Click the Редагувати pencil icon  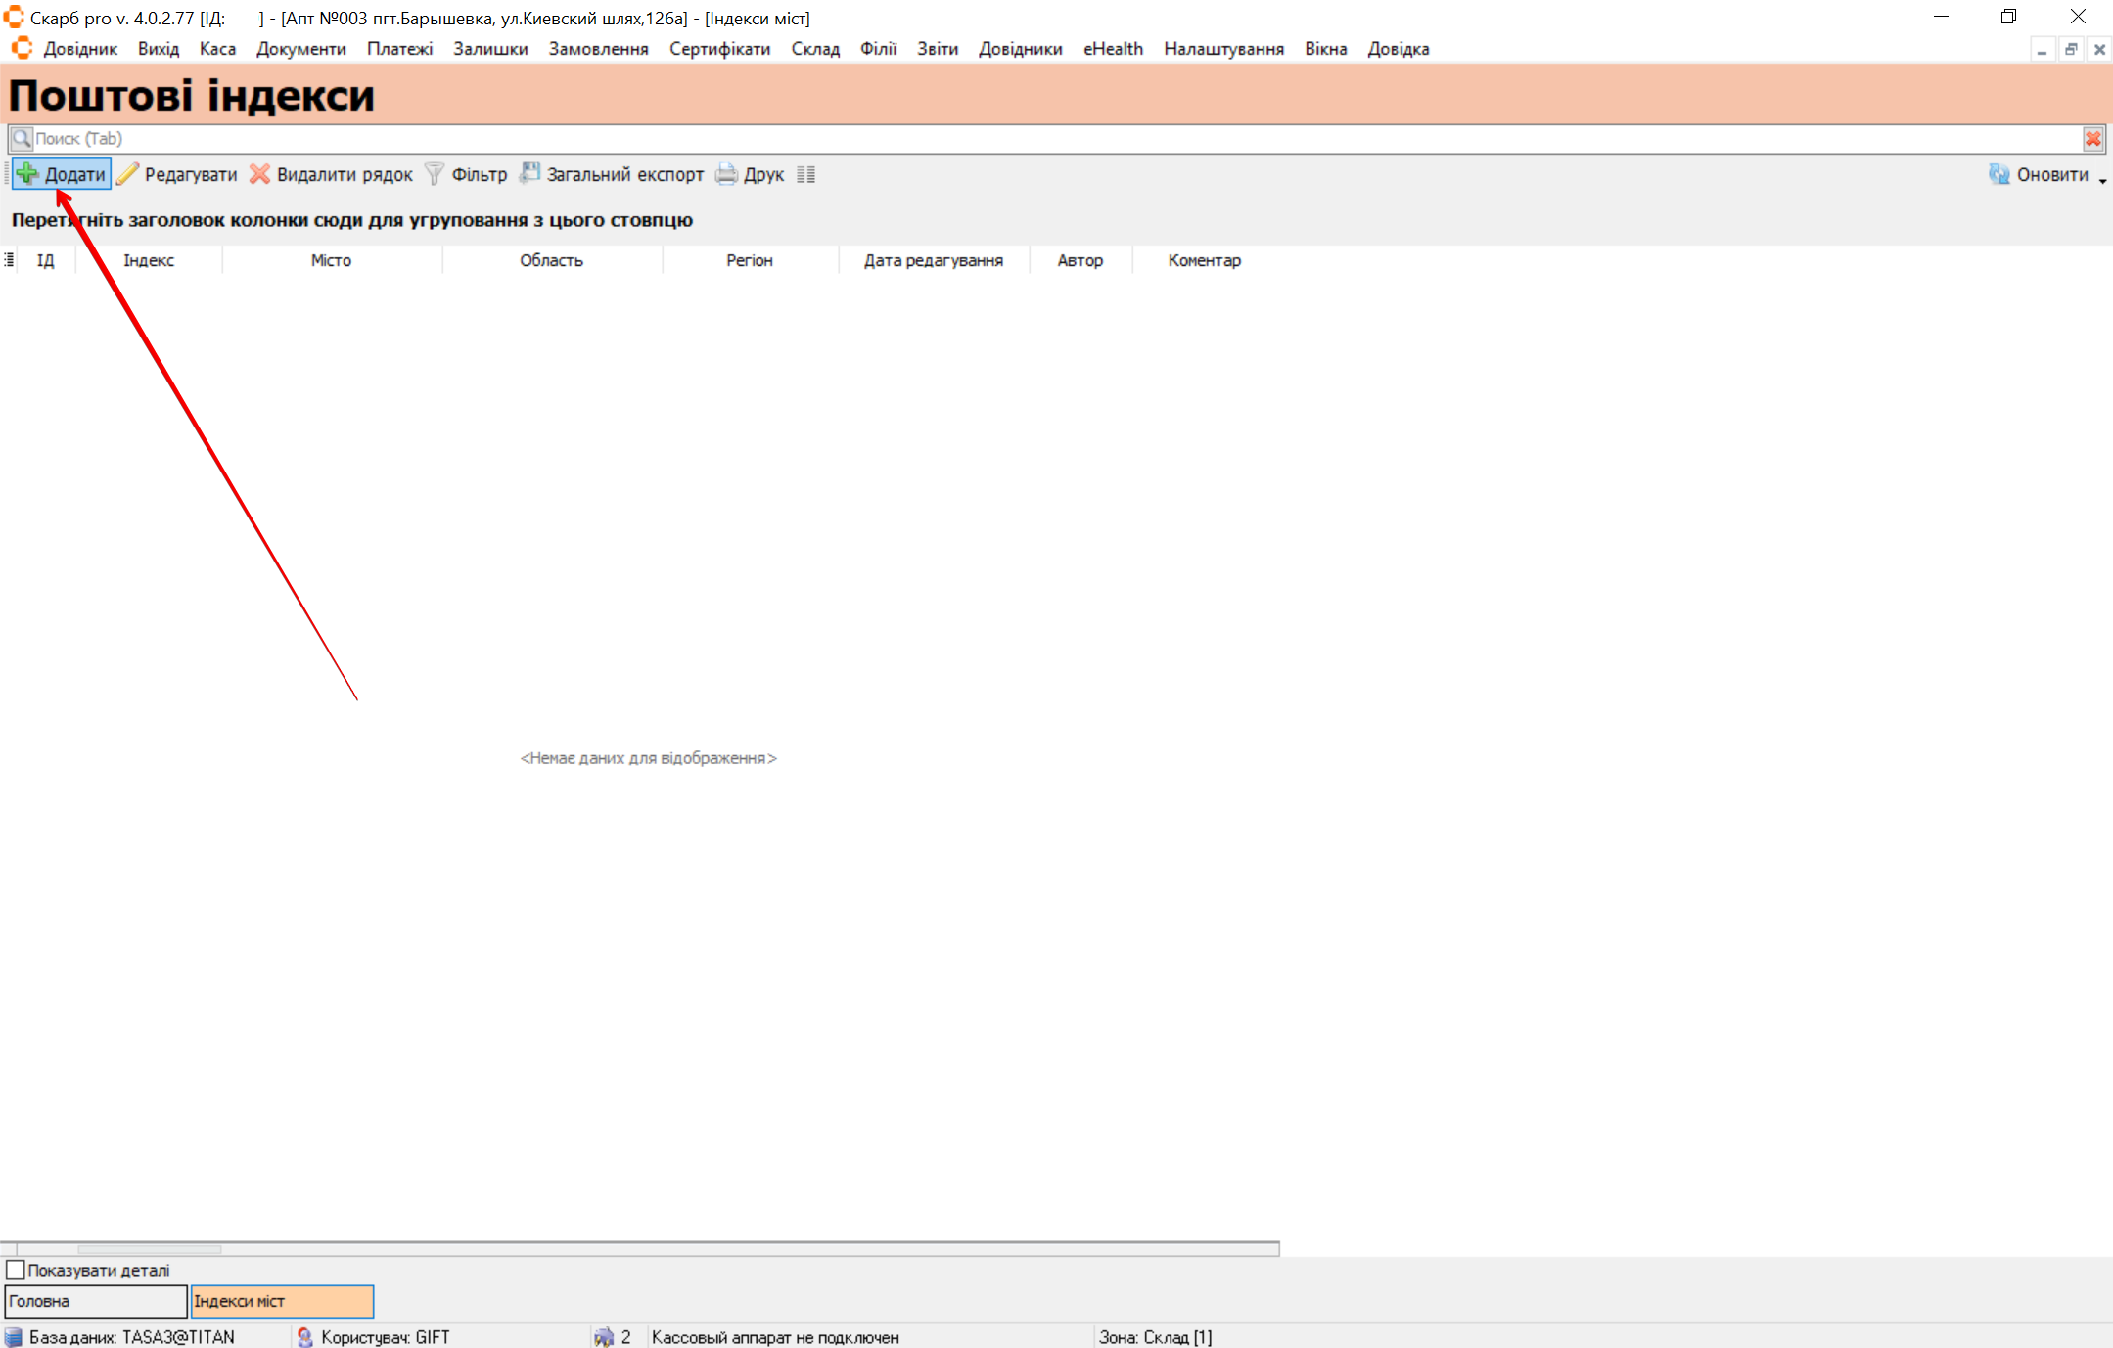point(128,174)
